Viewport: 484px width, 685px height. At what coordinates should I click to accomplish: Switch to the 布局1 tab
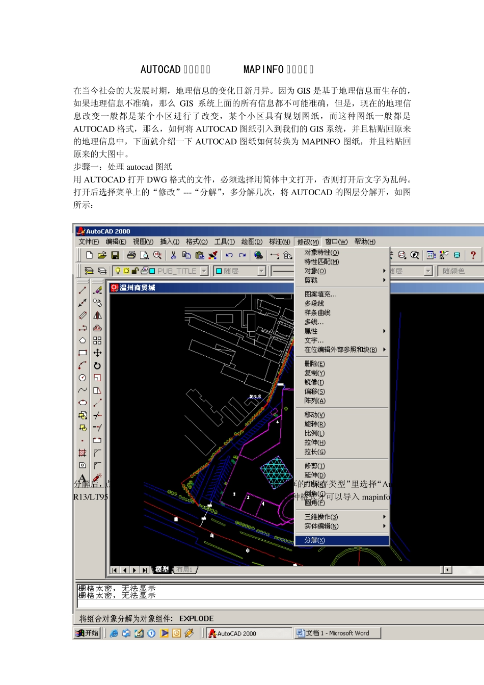(184, 569)
